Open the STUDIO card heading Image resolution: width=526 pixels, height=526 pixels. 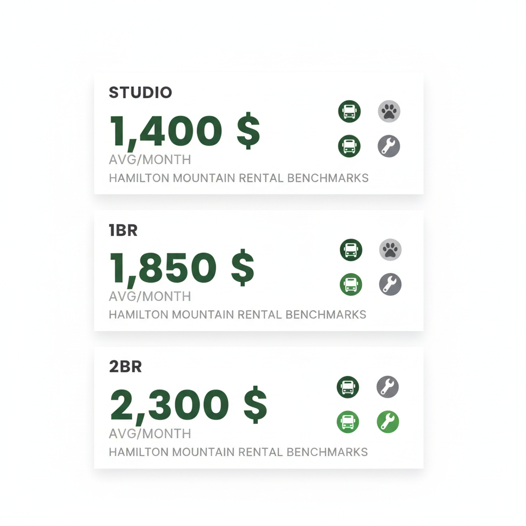click(140, 93)
